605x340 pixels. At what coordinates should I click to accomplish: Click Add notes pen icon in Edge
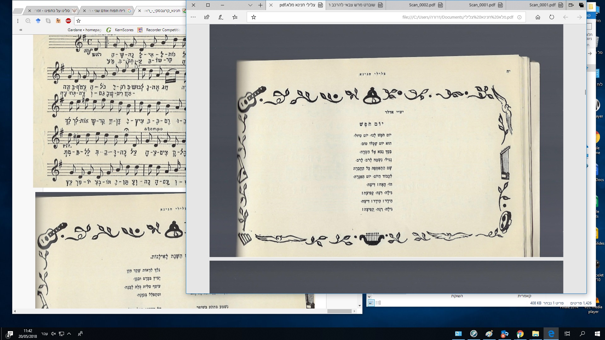221,17
